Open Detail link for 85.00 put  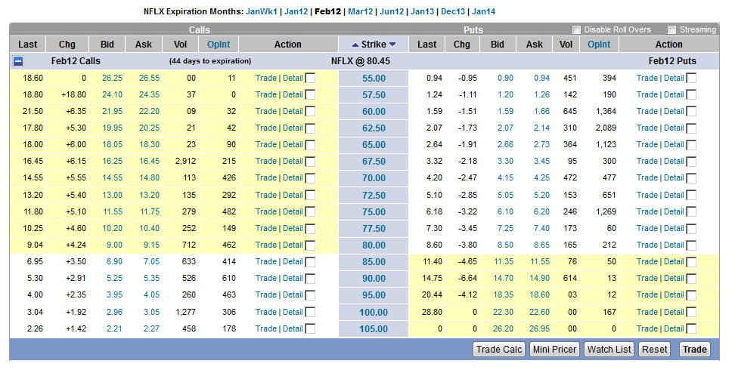[x=674, y=262]
